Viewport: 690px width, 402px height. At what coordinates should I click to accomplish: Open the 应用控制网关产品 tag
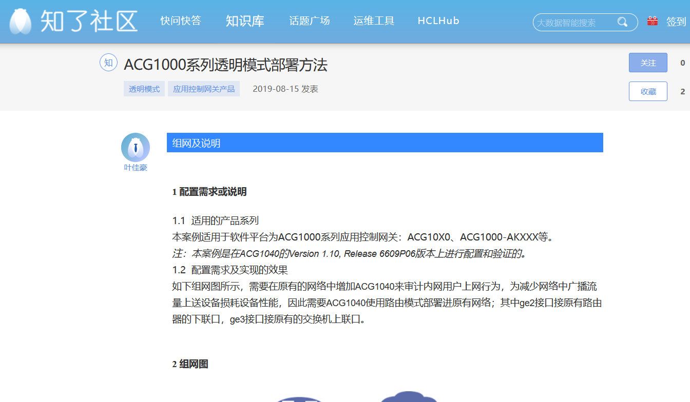tap(204, 89)
